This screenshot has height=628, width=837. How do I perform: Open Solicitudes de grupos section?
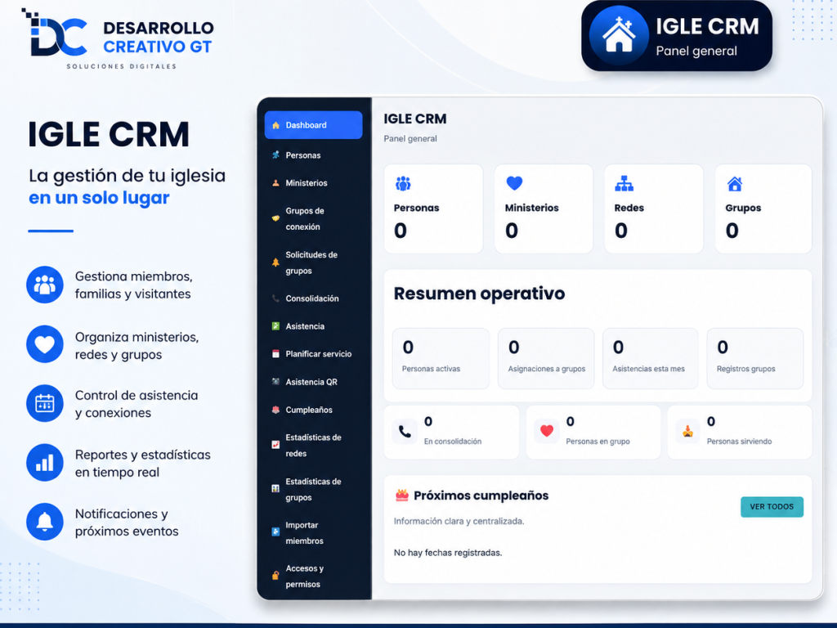click(313, 262)
